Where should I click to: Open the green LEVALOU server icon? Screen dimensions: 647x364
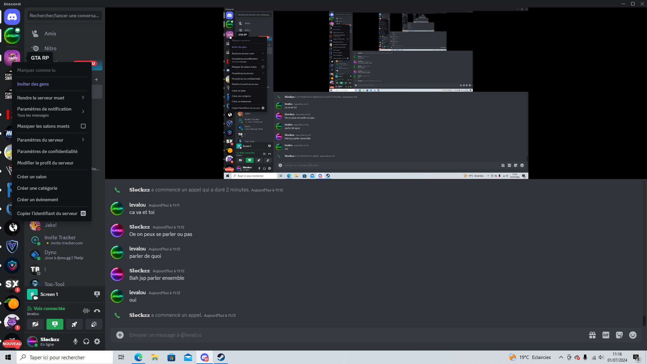point(12,36)
